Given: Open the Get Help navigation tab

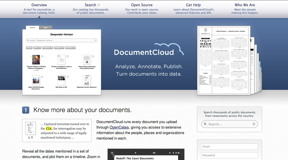Looking at the screenshot, I should pyautogui.click(x=193, y=9).
